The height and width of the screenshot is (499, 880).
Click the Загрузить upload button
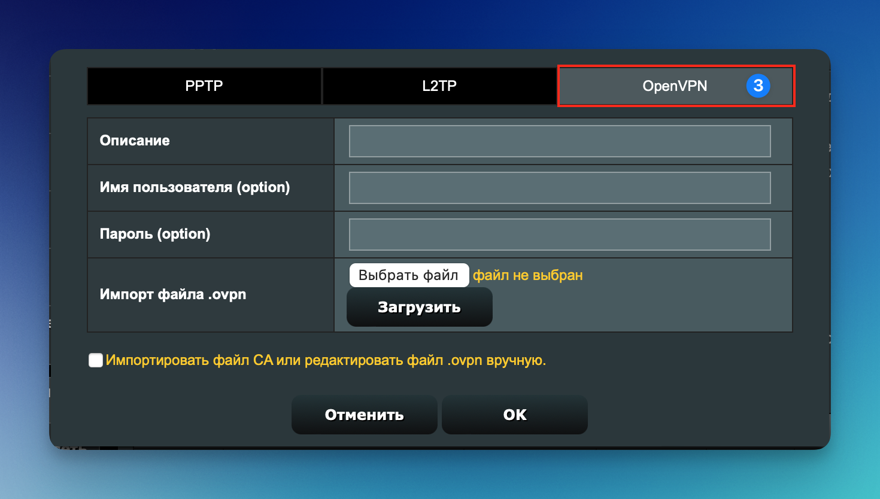[x=419, y=307]
